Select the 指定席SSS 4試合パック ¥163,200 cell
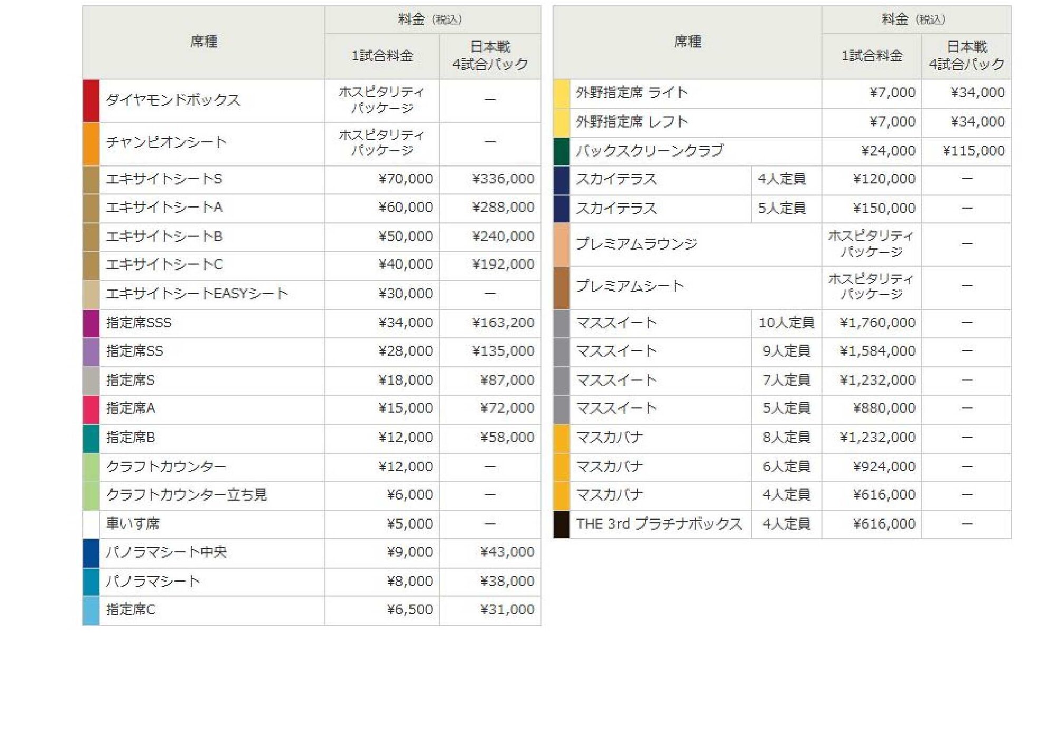 click(x=502, y=323)
